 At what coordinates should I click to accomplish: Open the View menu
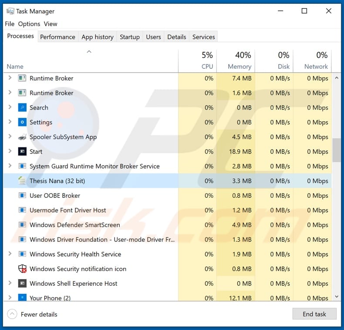pos(51,24)
